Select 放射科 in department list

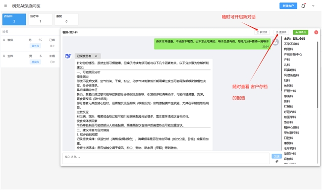pos(288,85)
